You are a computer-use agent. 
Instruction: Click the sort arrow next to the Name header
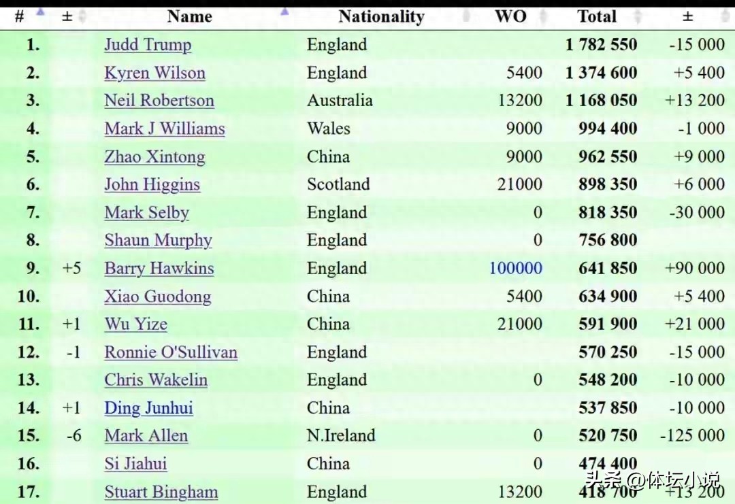[x=284, y=12]
